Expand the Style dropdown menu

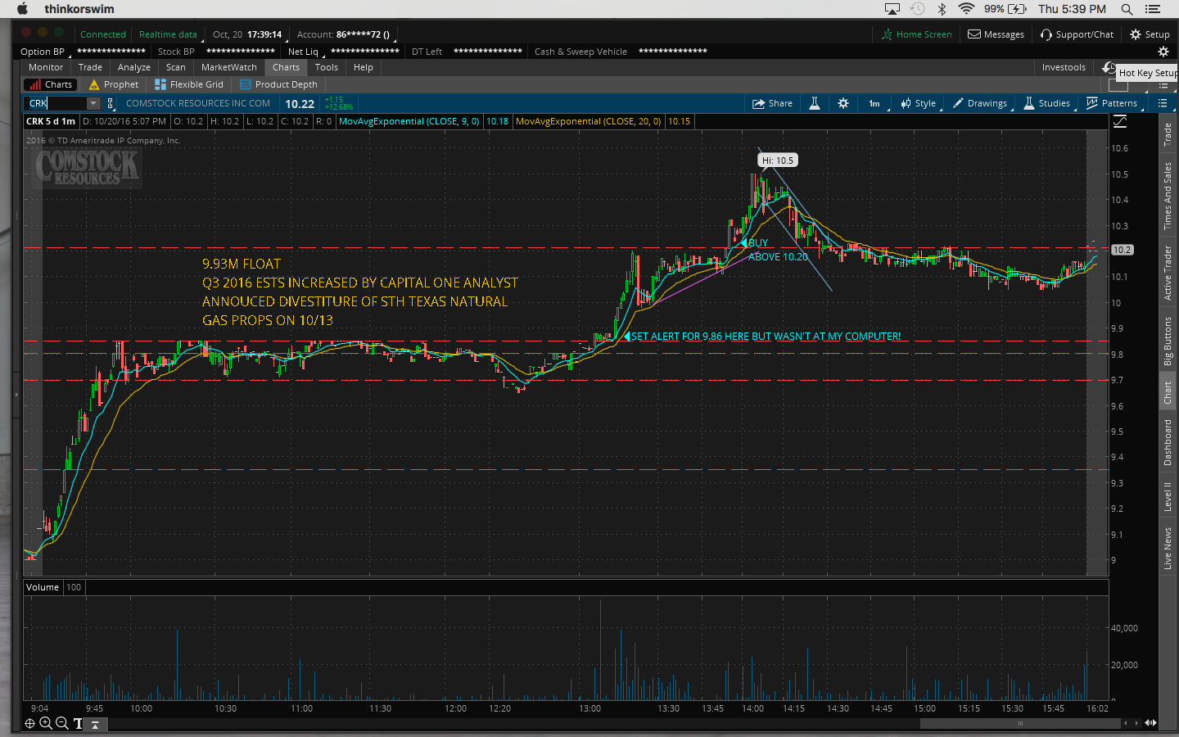click(x=919, y=103)
